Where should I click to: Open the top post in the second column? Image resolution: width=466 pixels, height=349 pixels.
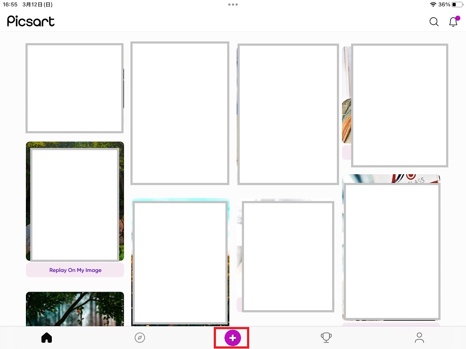(180, 113)
